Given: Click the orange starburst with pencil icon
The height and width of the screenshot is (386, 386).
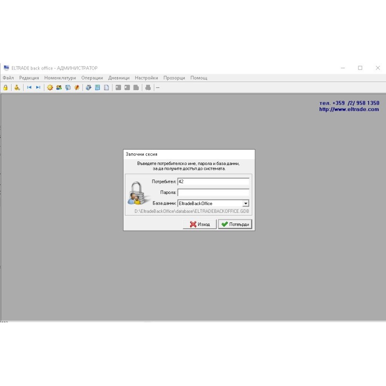Looking at the screenshot, I should [77, 87].
